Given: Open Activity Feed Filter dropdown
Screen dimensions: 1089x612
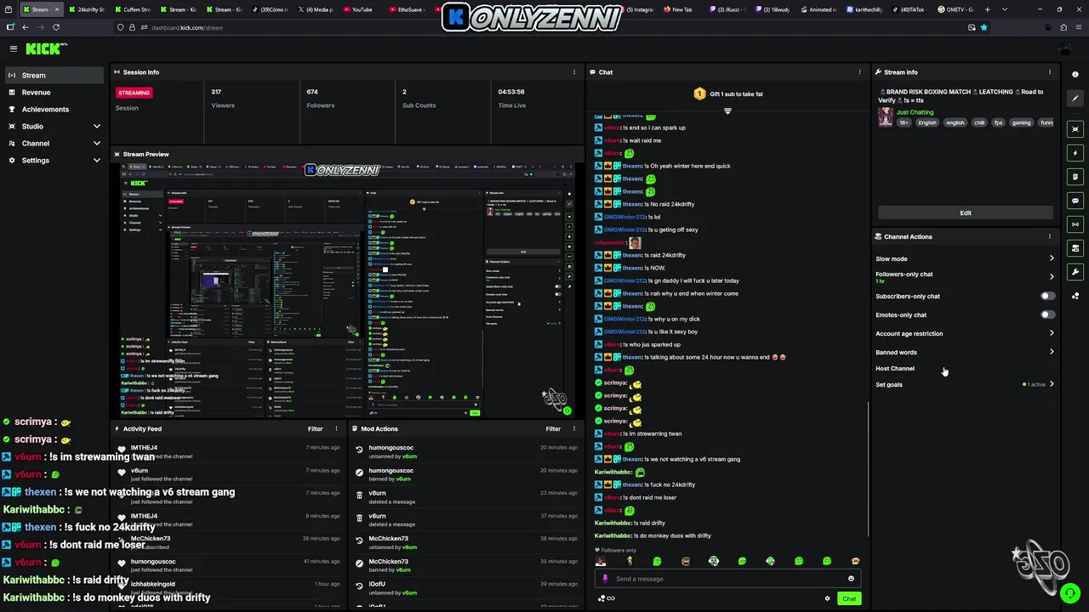Looking at the screenshot, I should 316,428.
